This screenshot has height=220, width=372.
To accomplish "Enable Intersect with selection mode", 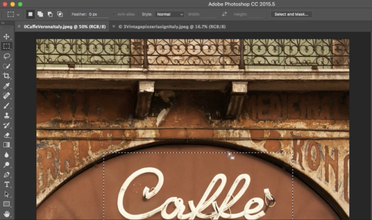I will [x=60, y=14].
